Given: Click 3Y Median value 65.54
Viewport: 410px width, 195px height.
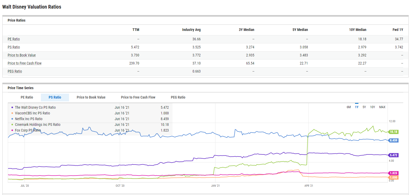Looking at the screenshot, I should click(250, 63).
